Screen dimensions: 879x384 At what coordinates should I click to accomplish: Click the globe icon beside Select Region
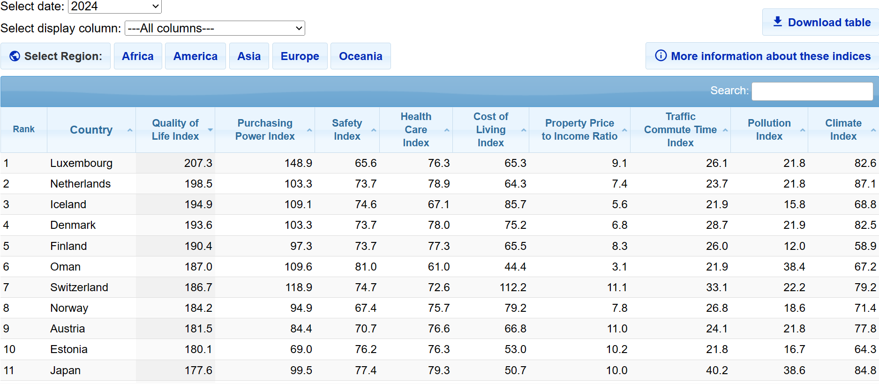click(15, 56)
